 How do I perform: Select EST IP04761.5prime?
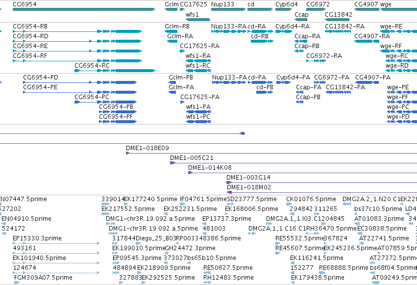(x=183, y=204)
